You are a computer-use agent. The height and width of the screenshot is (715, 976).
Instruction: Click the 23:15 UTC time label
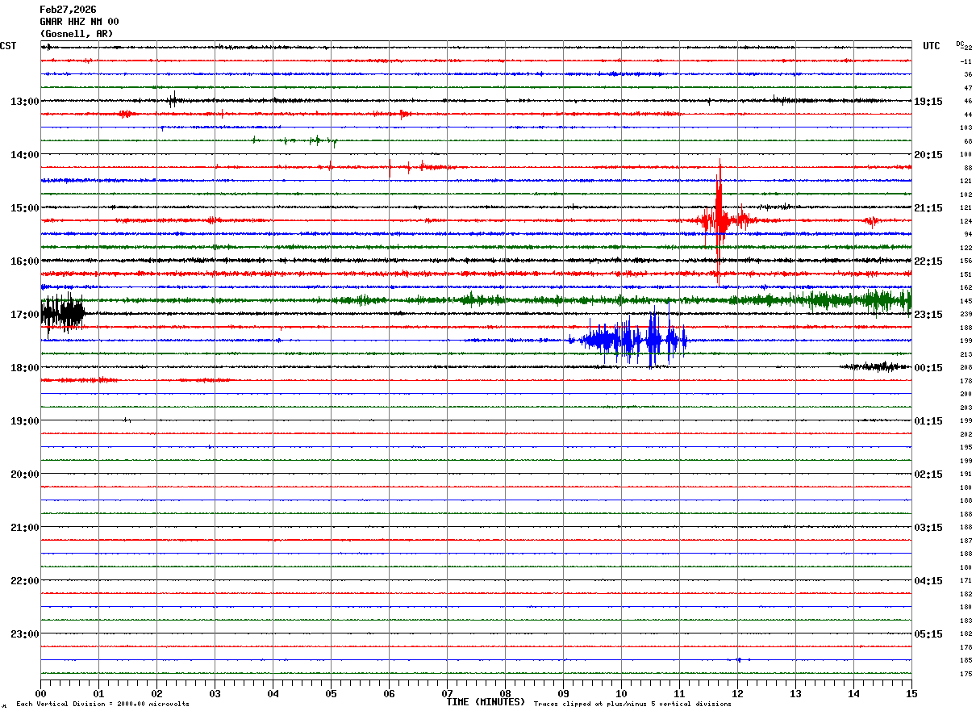click(928, 315)
